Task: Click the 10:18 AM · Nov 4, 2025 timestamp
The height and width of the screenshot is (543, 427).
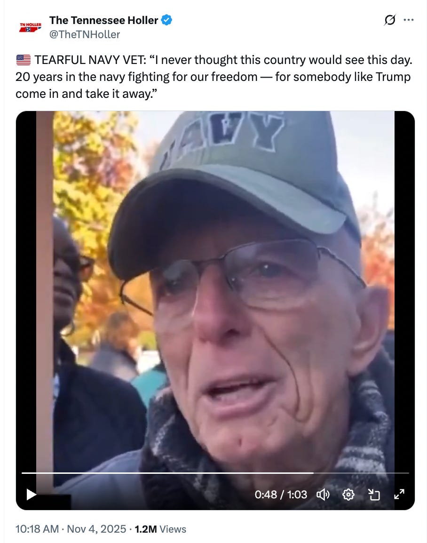Action: point(71,529)
